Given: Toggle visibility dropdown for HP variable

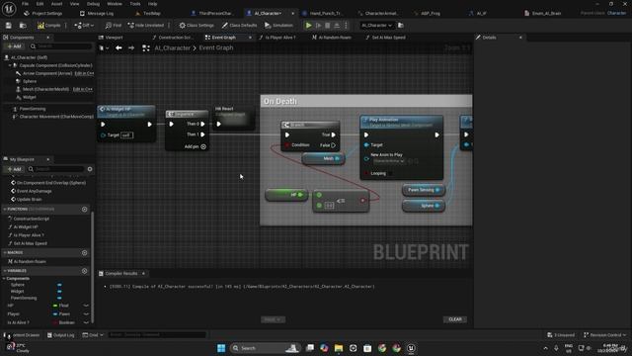Looking at the screenshot, I should click(x=86, y=306).
